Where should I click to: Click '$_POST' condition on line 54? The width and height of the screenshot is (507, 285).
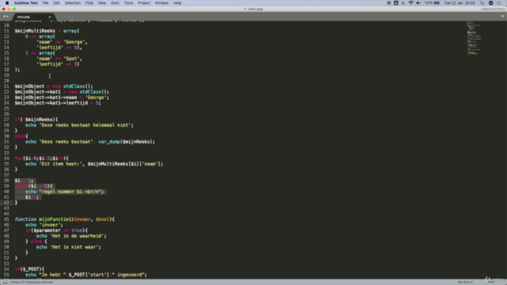tap(31, 269)
